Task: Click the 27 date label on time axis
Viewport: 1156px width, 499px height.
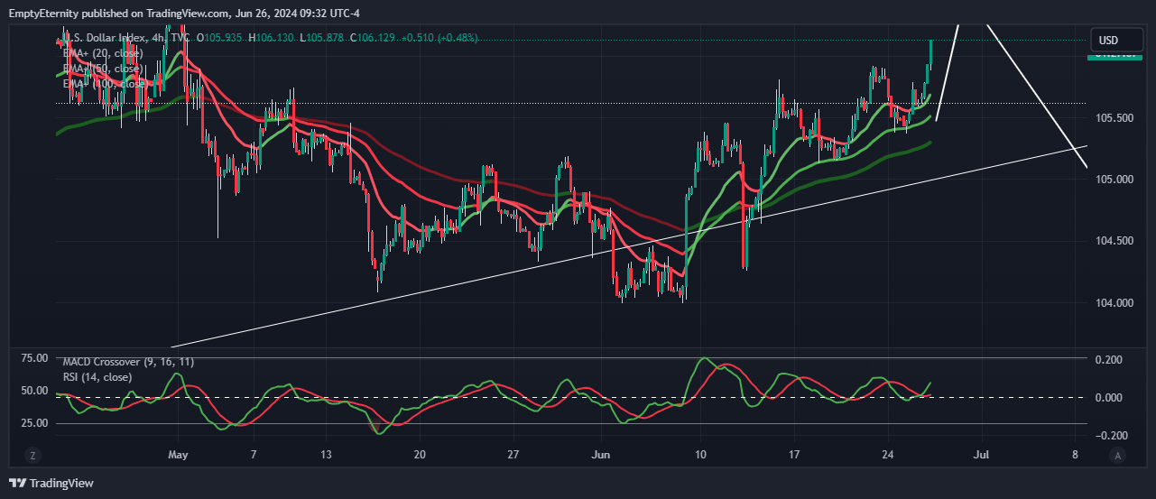Action: 512,456
